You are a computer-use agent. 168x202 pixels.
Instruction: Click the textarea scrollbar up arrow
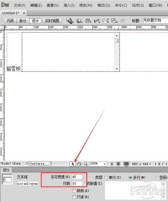coord(117,36)
